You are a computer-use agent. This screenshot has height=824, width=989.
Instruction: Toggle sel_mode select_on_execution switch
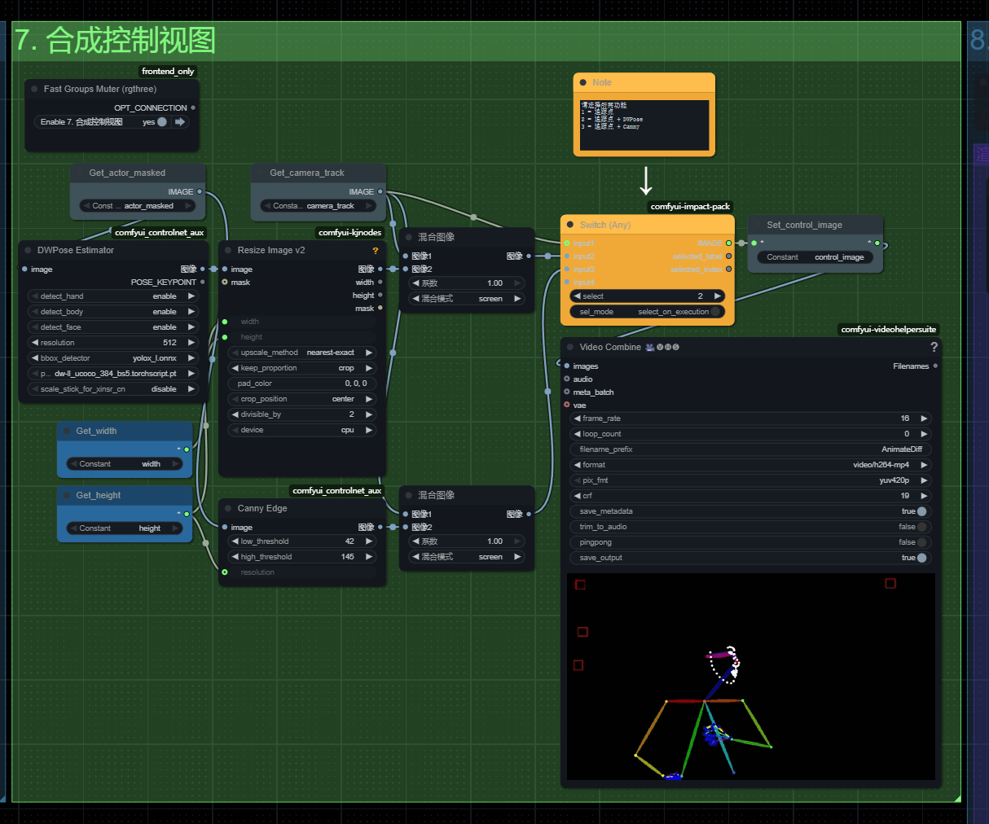(x=715, y=312)
